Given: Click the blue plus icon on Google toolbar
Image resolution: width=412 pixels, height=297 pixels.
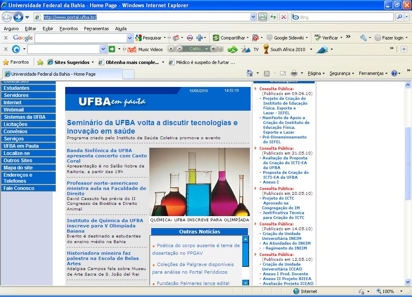Looking at the screenshot, I should click(x=200, y=38).
